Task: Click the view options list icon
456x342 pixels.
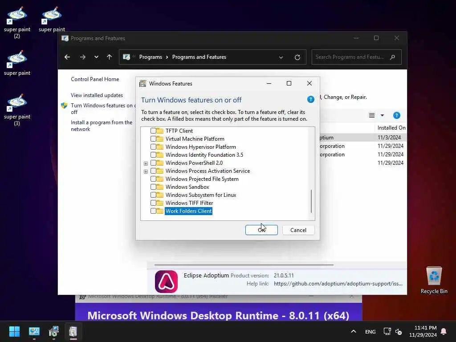Action: click(372, 115)
